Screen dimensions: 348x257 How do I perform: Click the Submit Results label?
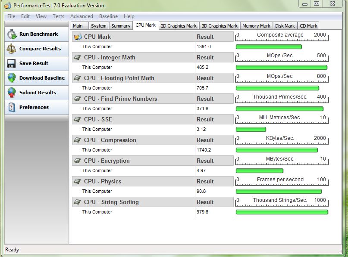(x=38, y=93)
